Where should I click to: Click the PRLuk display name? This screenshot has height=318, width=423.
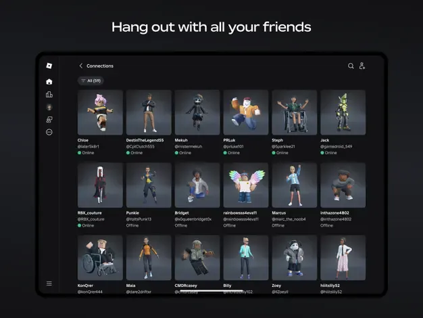click(x=229, y=140)
